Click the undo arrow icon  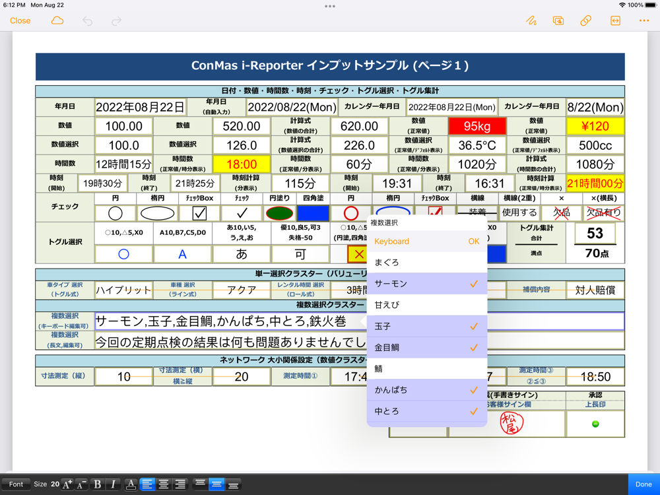[88, 20]
